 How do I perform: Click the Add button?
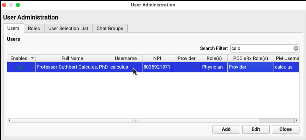pos(226,129)
